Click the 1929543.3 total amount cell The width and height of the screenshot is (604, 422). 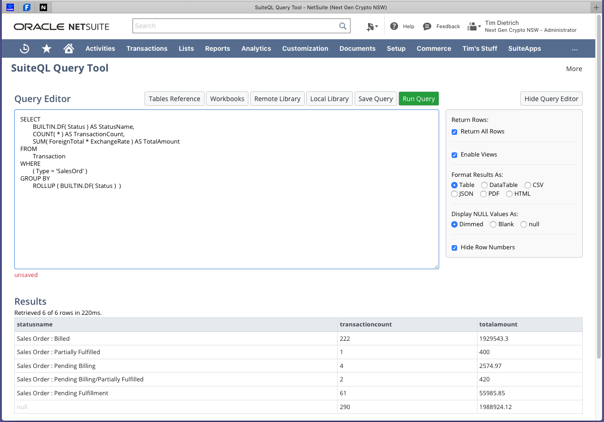pyautogui.click(x=530, y=338)
